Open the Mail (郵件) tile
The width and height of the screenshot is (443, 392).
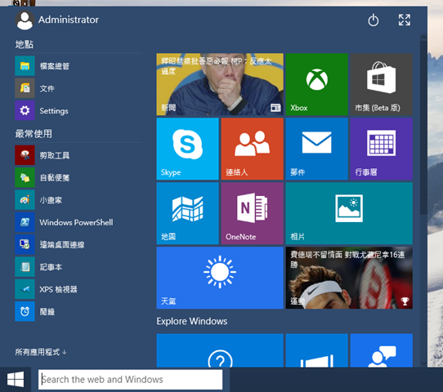pos(316,149)
